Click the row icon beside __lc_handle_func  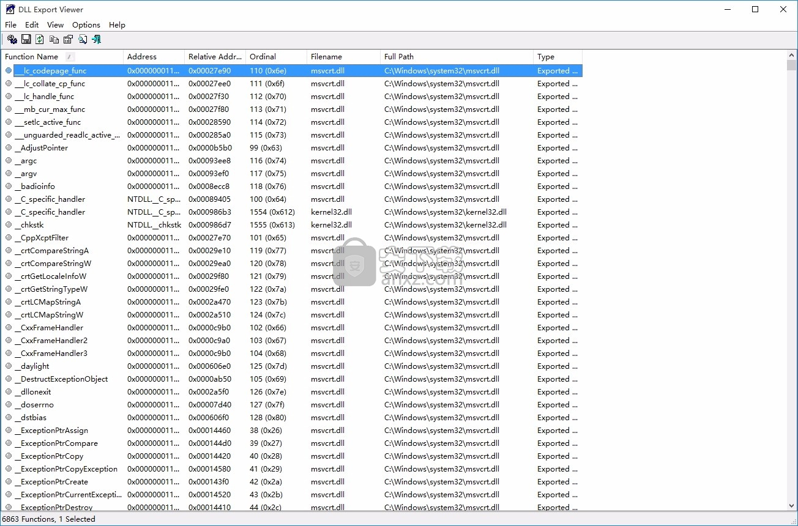9,97
